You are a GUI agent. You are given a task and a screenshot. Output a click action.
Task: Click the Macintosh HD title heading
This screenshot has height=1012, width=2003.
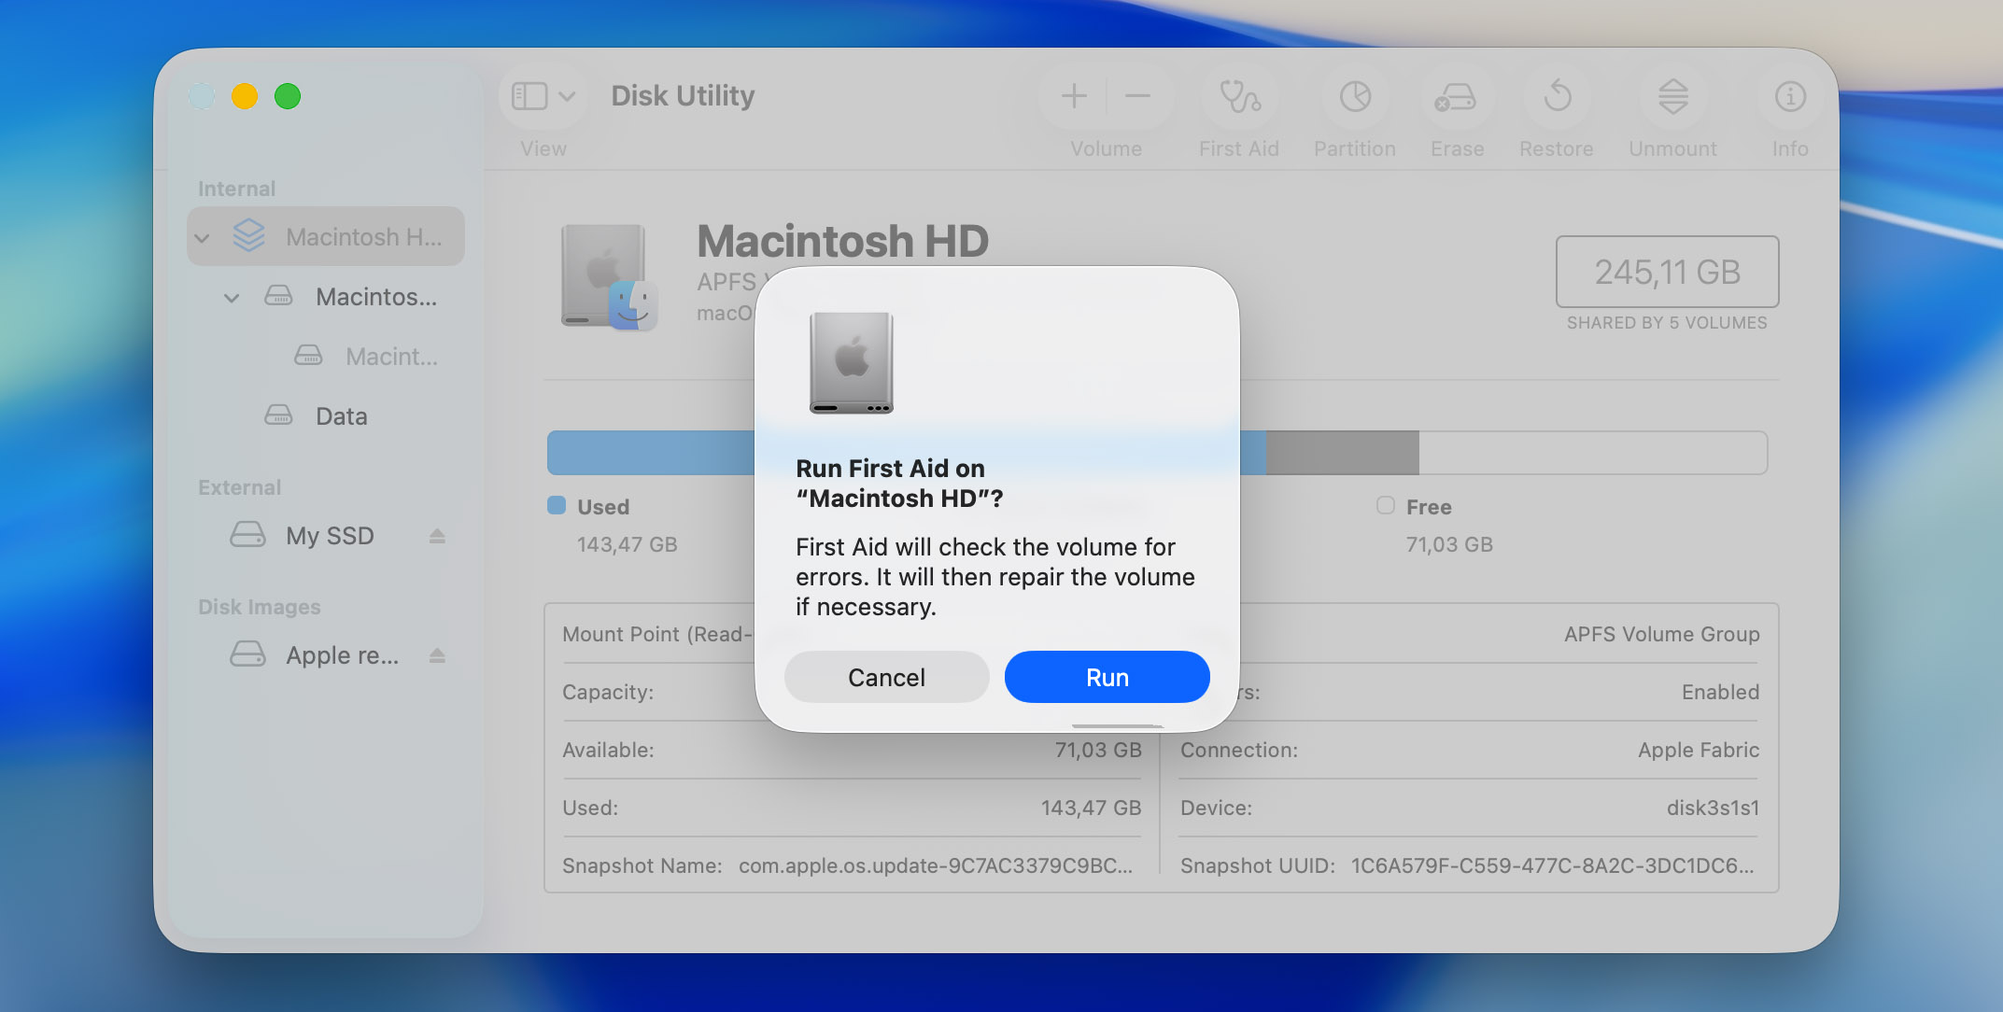coord(842,241)
